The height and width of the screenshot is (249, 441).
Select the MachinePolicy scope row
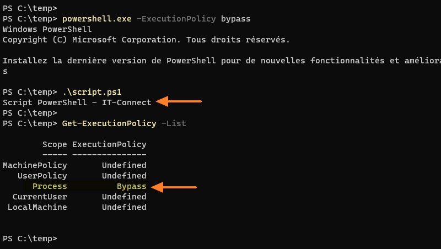(x=35, y=165)
